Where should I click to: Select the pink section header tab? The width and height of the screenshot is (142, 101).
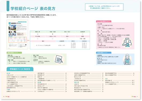pyautogui.click(x=104, y=21)
